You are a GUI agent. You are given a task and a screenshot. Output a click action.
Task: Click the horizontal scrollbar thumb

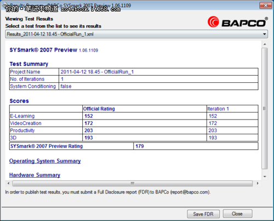133,183
